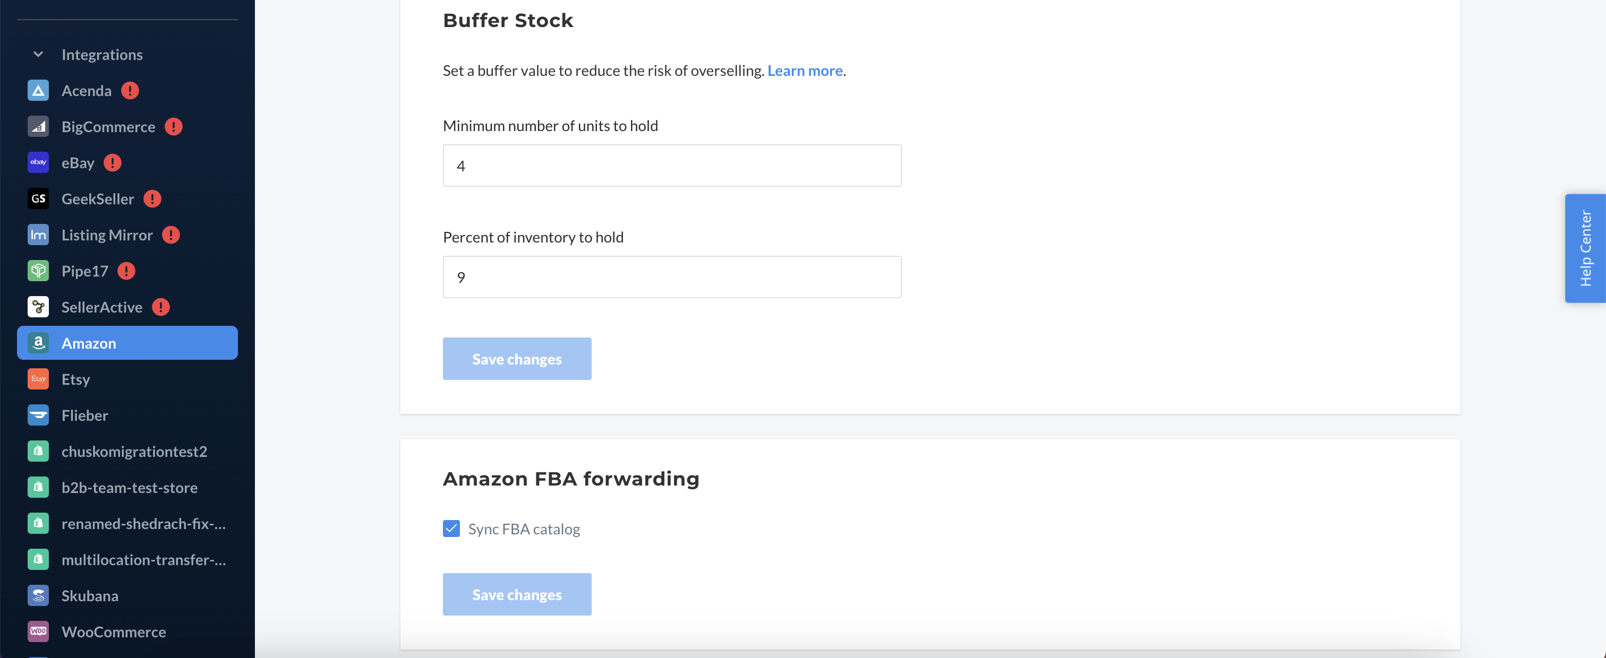
Task: Save changes for Amazon FBA forwarding
Action: tap(517, 594)
